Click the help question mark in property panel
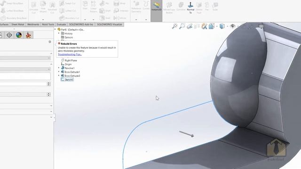 [x=50, y=42]
